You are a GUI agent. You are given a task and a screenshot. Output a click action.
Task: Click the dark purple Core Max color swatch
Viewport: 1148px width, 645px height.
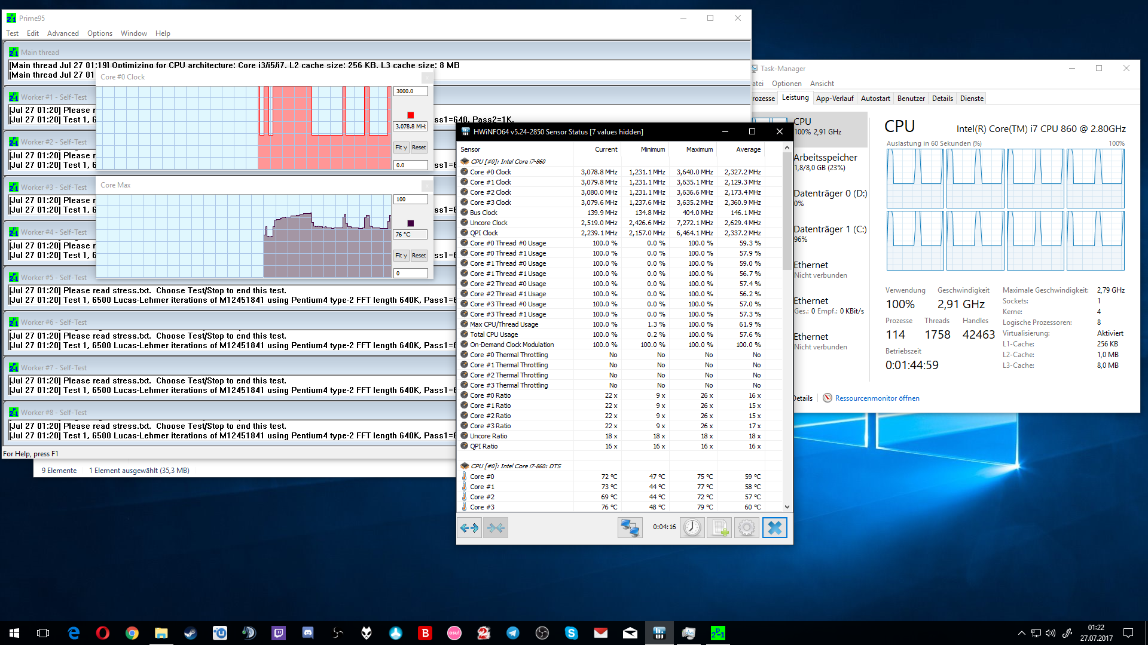tap(410, 223)
